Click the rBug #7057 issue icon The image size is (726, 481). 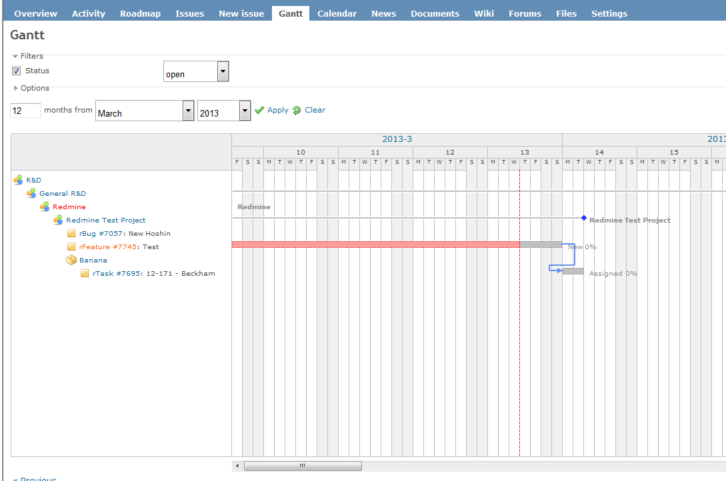[71, 234]
